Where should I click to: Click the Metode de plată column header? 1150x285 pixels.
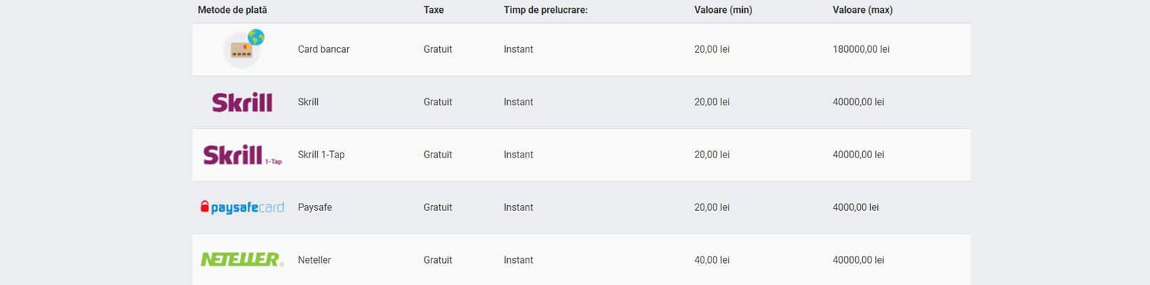tap(232, 10)
